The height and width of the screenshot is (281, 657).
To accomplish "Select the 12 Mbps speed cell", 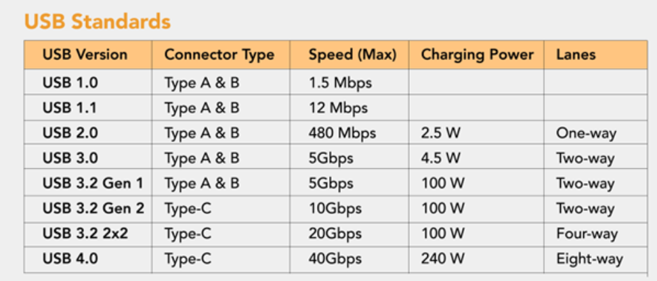I will click(x=338, y=108).
